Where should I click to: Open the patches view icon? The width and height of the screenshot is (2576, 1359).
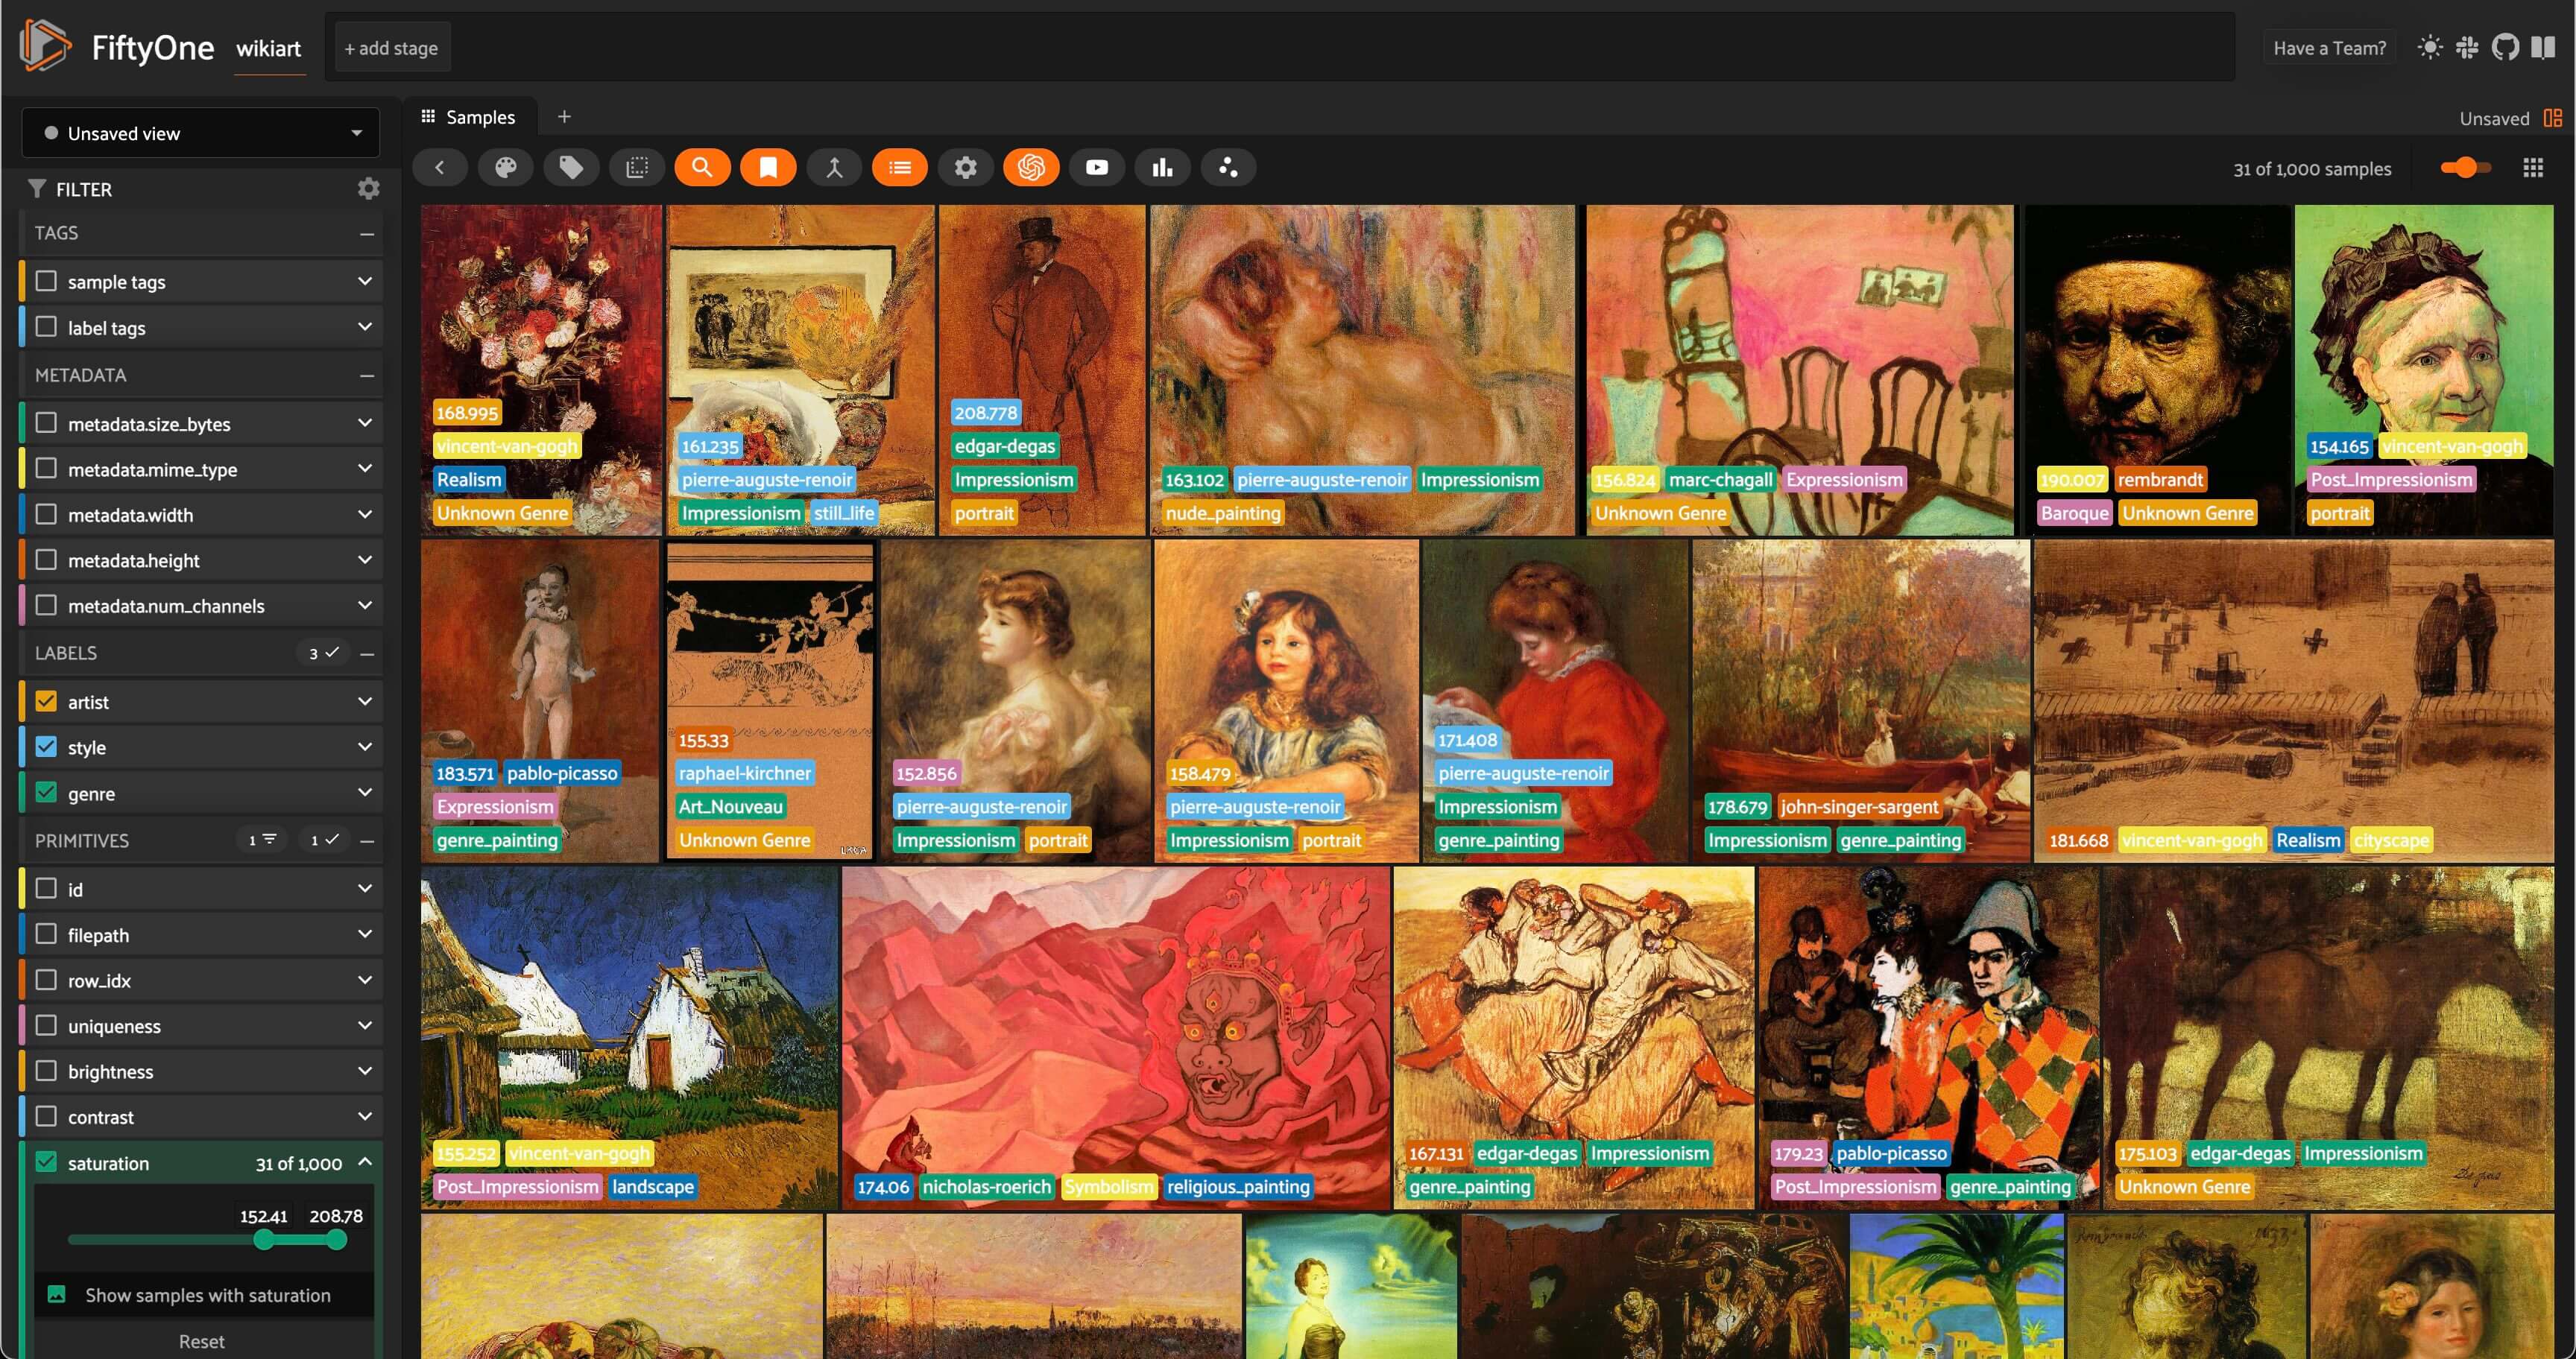637,168
